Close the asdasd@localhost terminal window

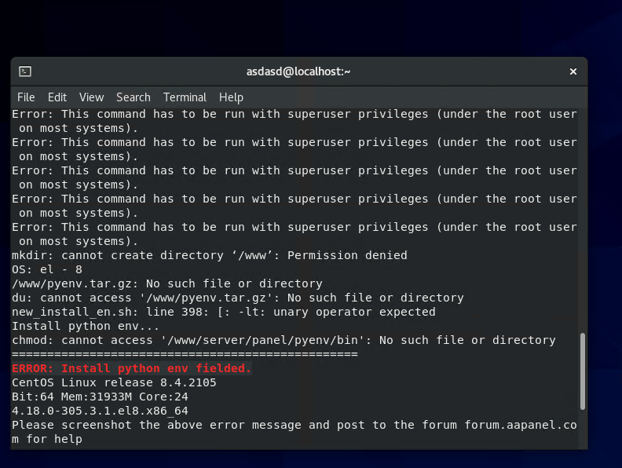click(573, 71)
